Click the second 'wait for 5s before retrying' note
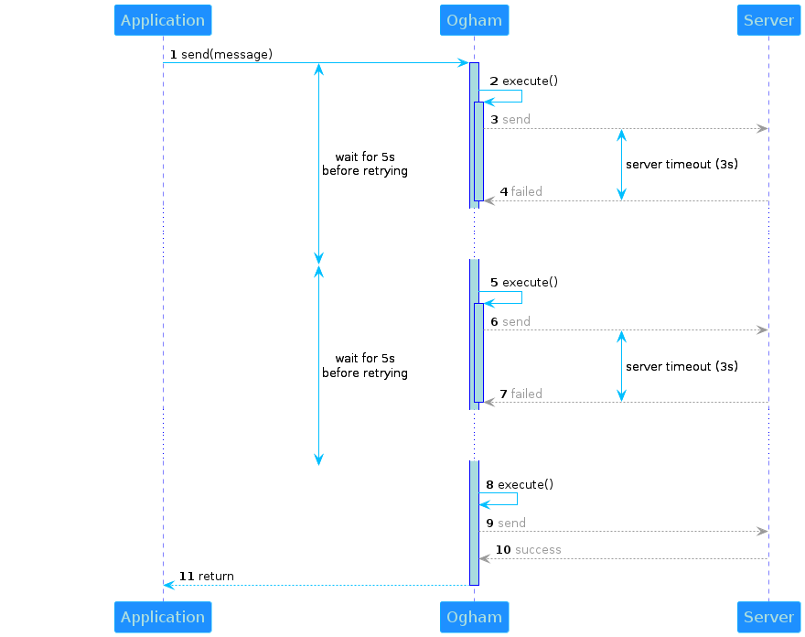The height and width of the screenshot is (637, 805). pyautogui.click(x=365, y=366)
